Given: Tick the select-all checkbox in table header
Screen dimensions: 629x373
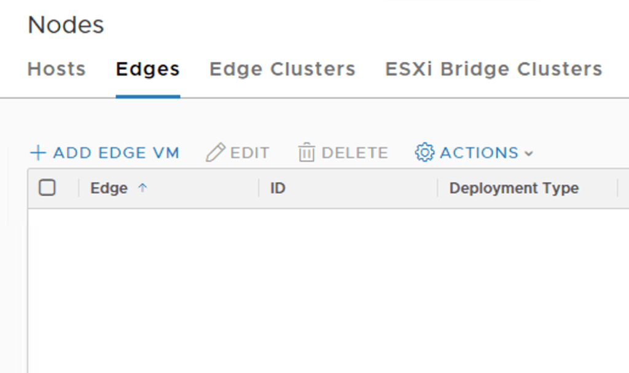Looking at the screenshot, I should tap(47, 188).
